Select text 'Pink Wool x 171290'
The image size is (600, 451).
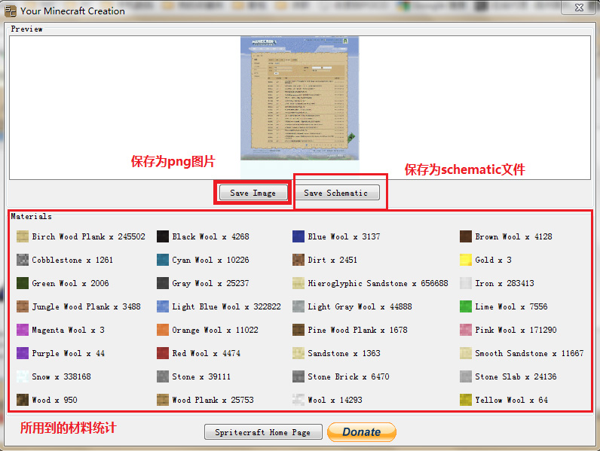pyautogui.click(x=516, y=330)
